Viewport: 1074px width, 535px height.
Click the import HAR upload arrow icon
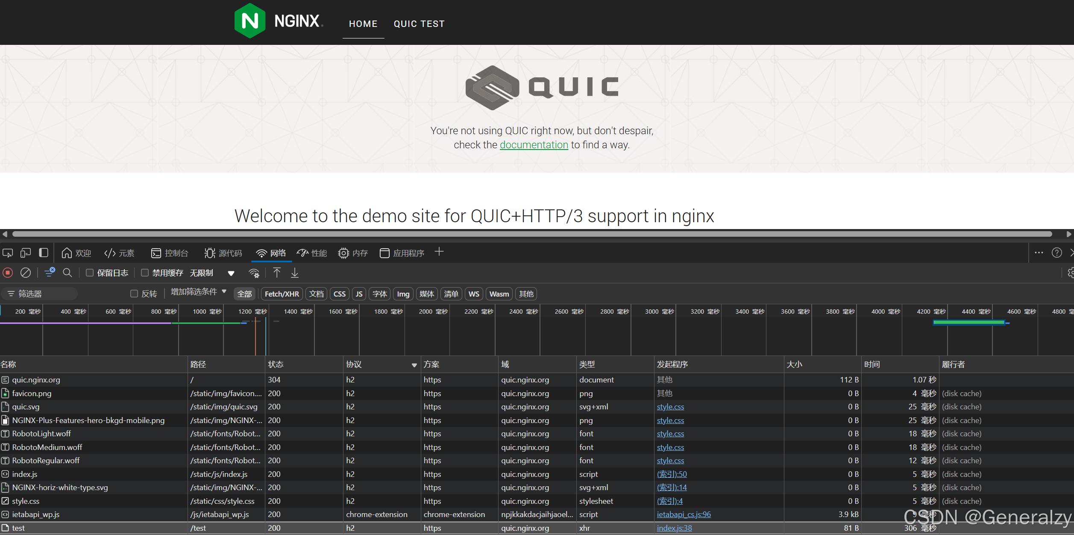[277, 273]
